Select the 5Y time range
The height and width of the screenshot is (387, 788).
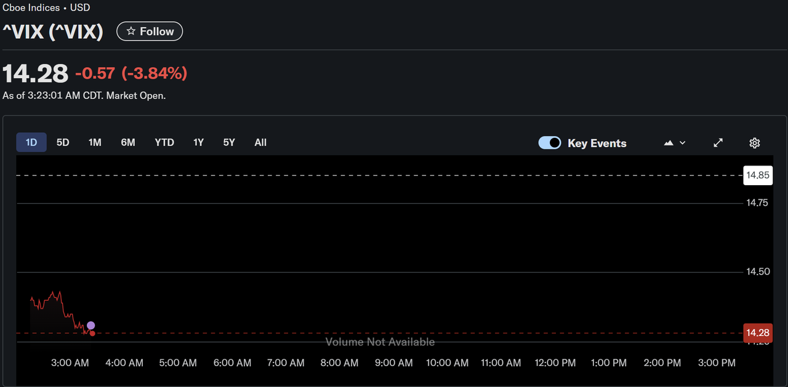[228, 142]
